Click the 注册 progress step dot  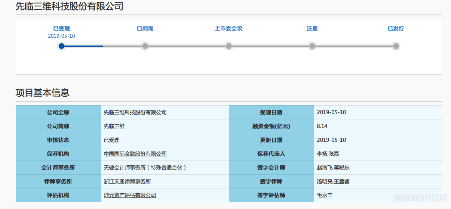(x=312, y=46)
